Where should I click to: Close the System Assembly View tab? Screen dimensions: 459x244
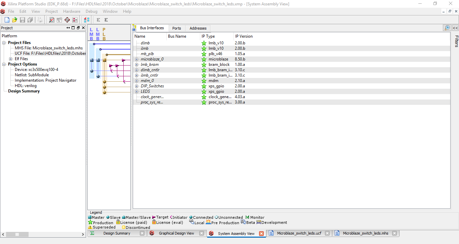click(261, 234)
